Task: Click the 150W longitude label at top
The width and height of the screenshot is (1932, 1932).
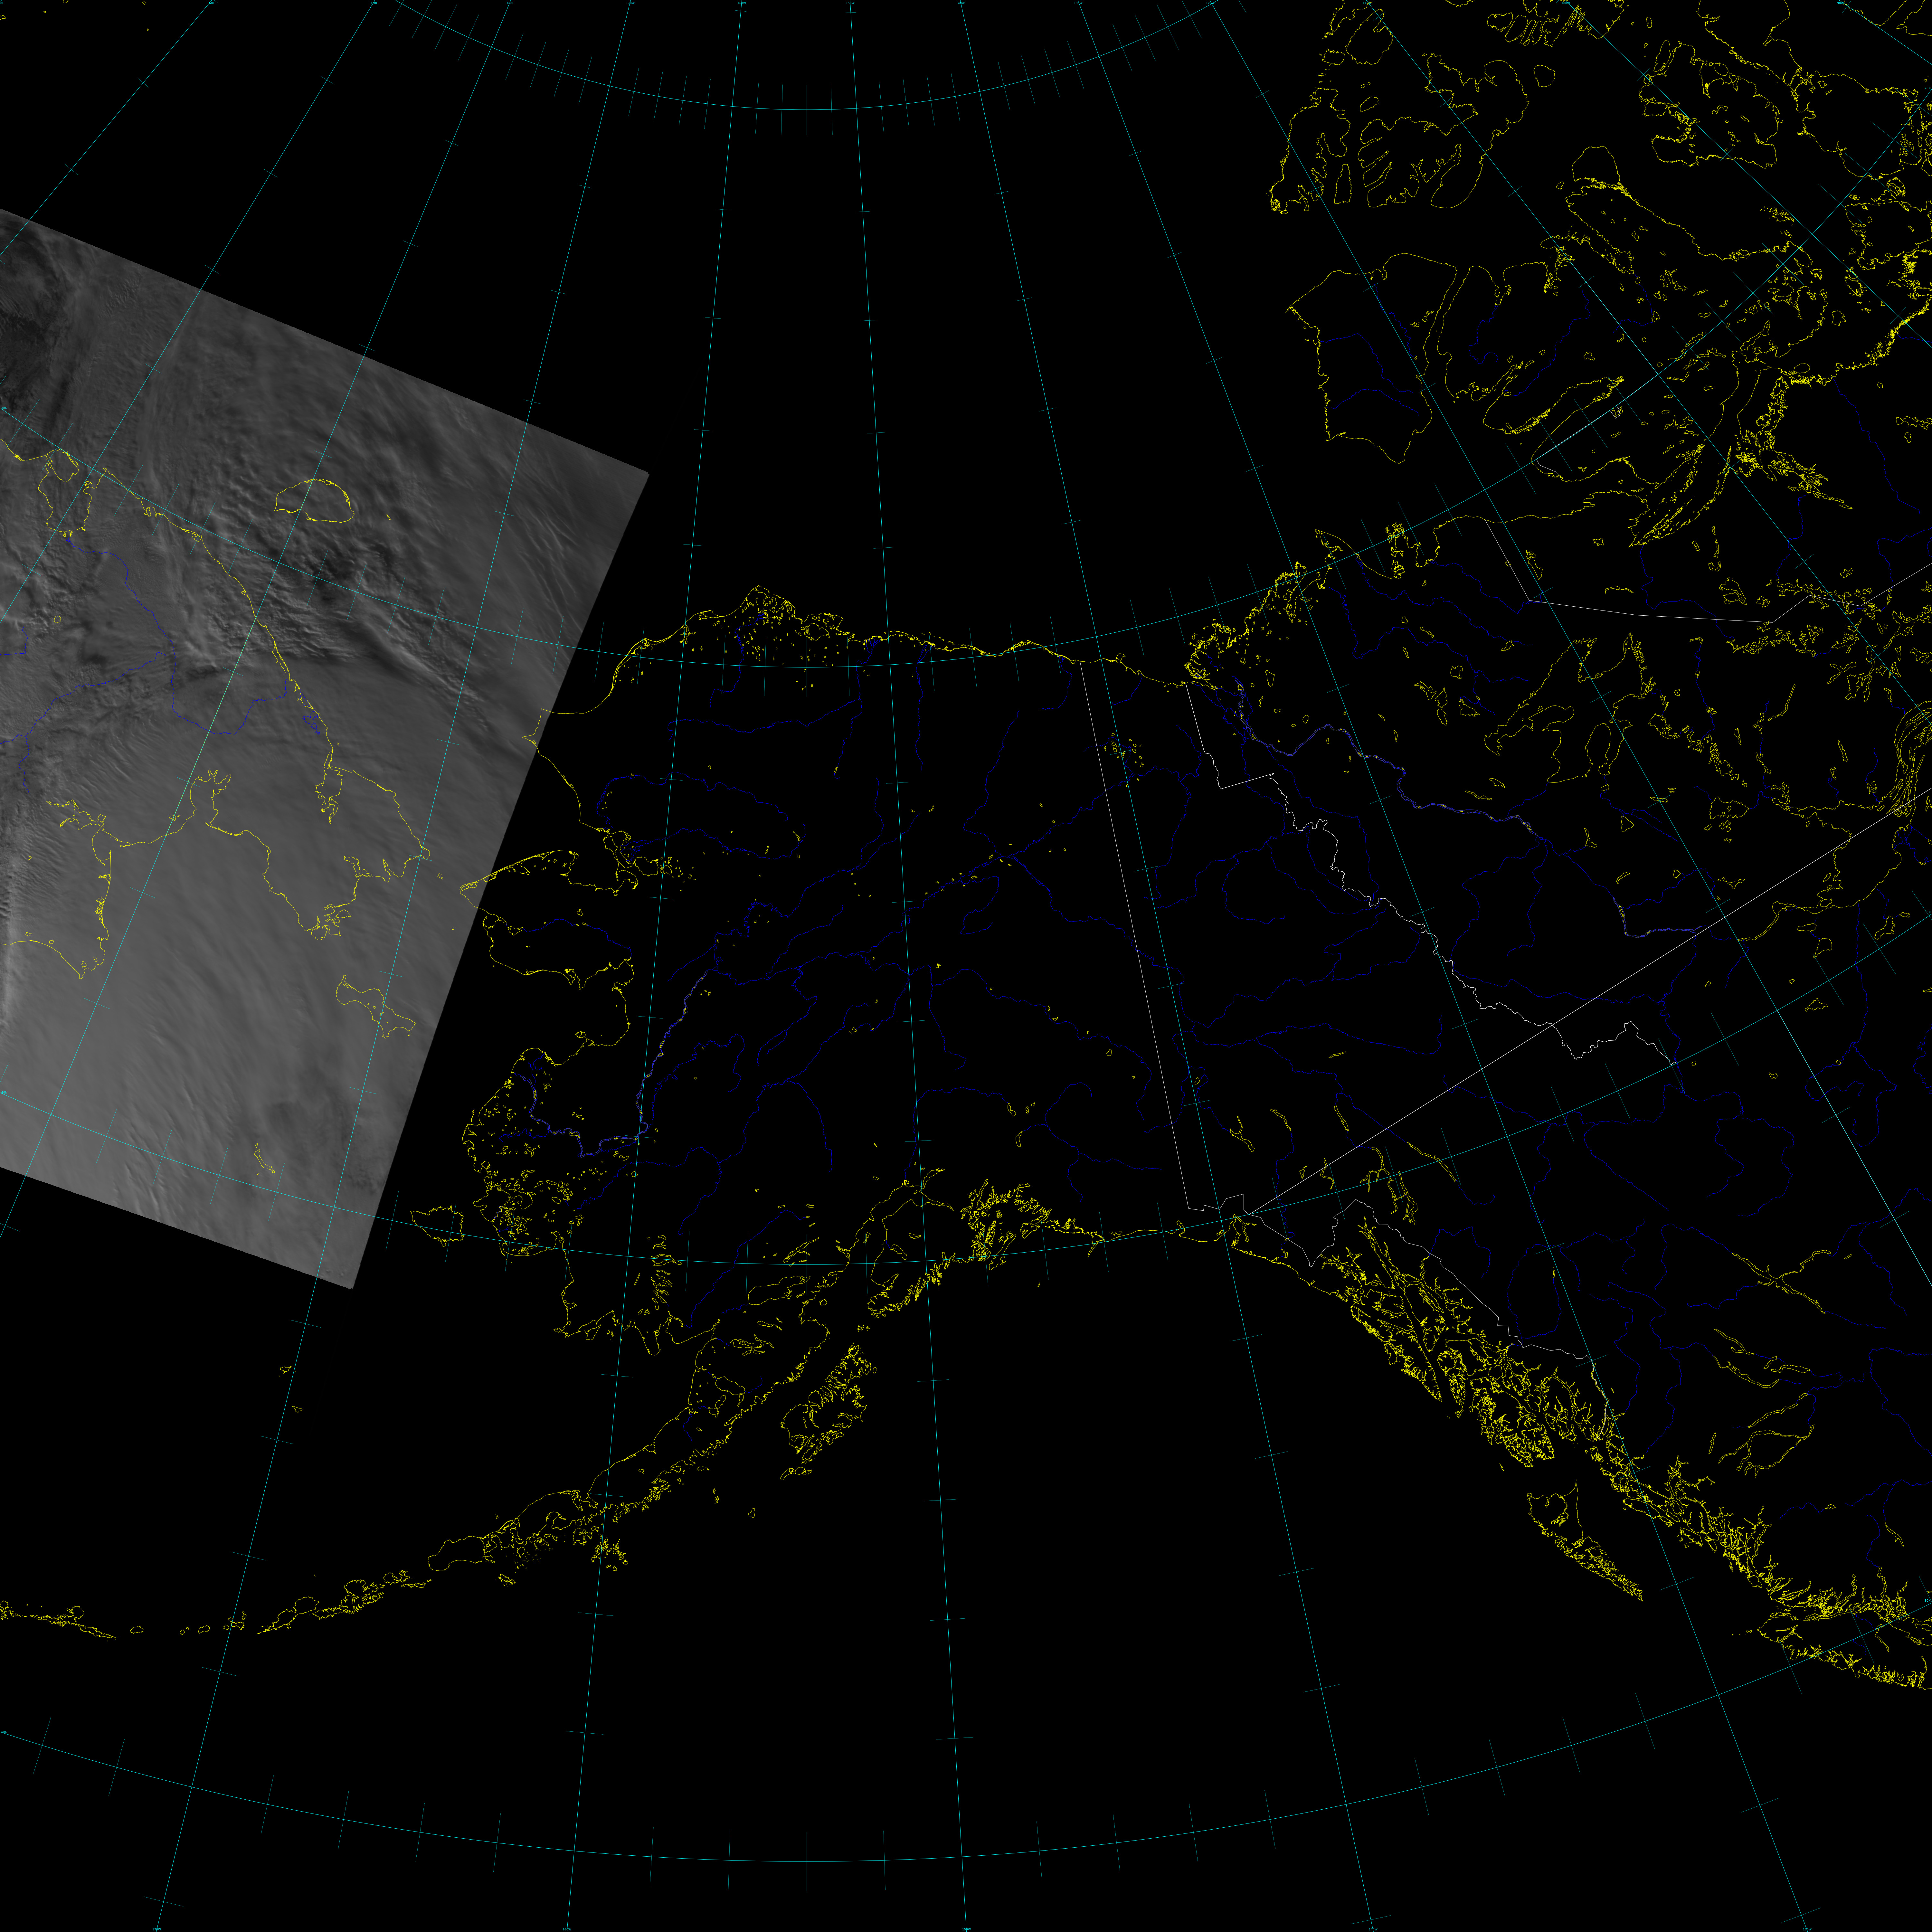Action: coord(850,3)
